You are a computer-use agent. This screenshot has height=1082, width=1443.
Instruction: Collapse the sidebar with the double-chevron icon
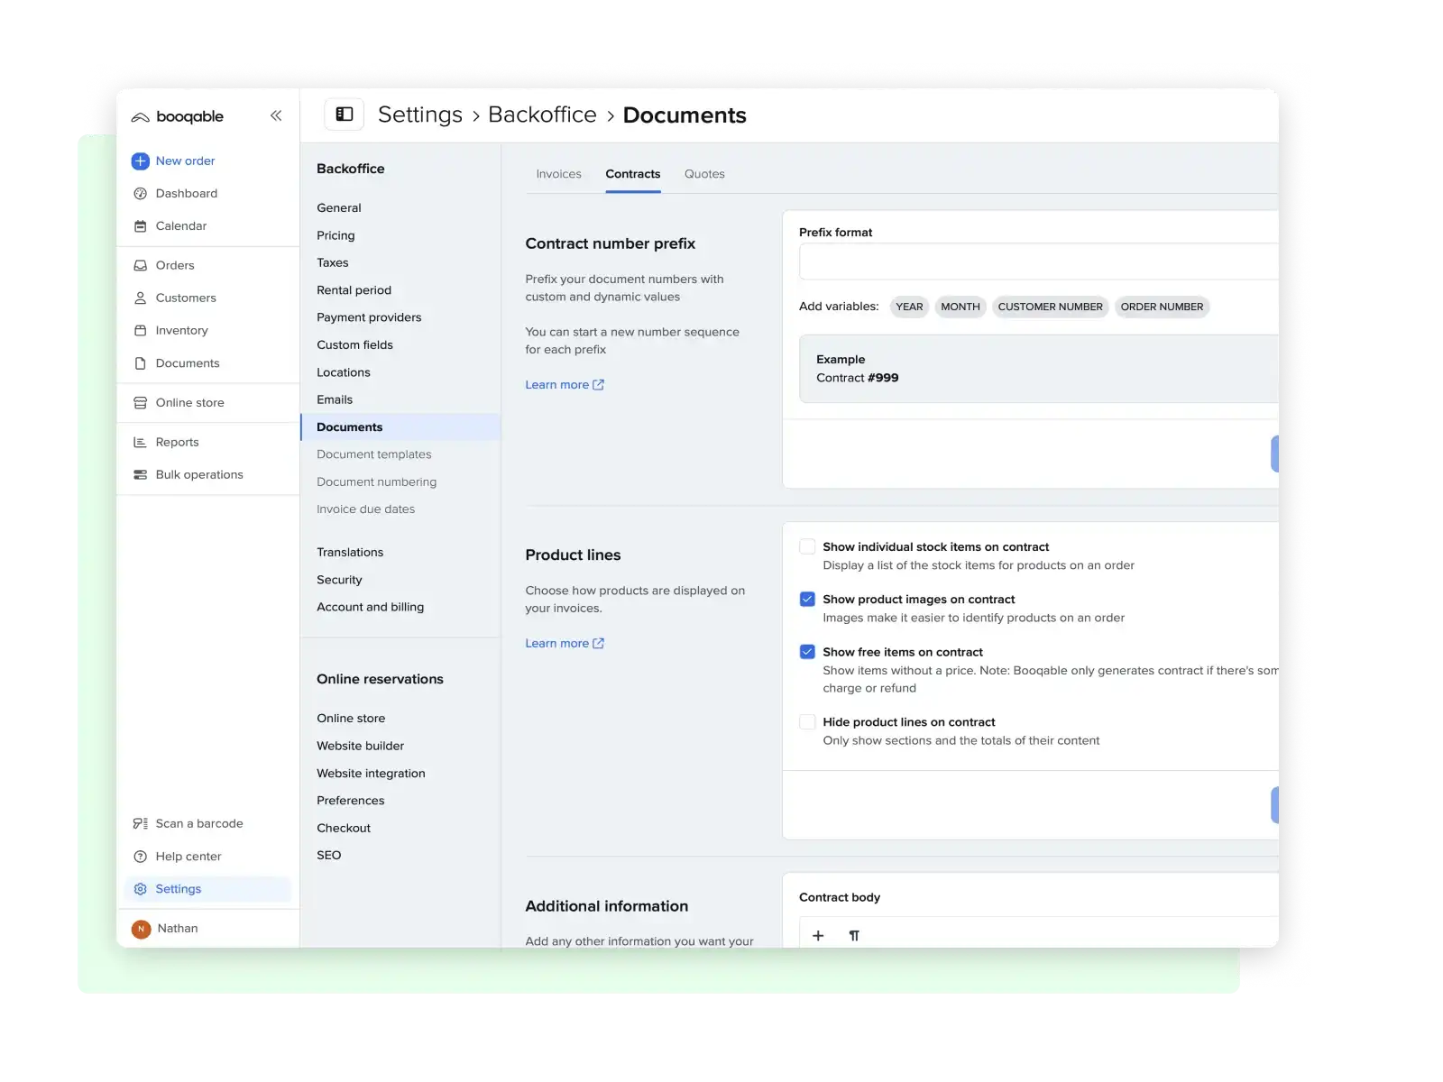click(276, 115)
